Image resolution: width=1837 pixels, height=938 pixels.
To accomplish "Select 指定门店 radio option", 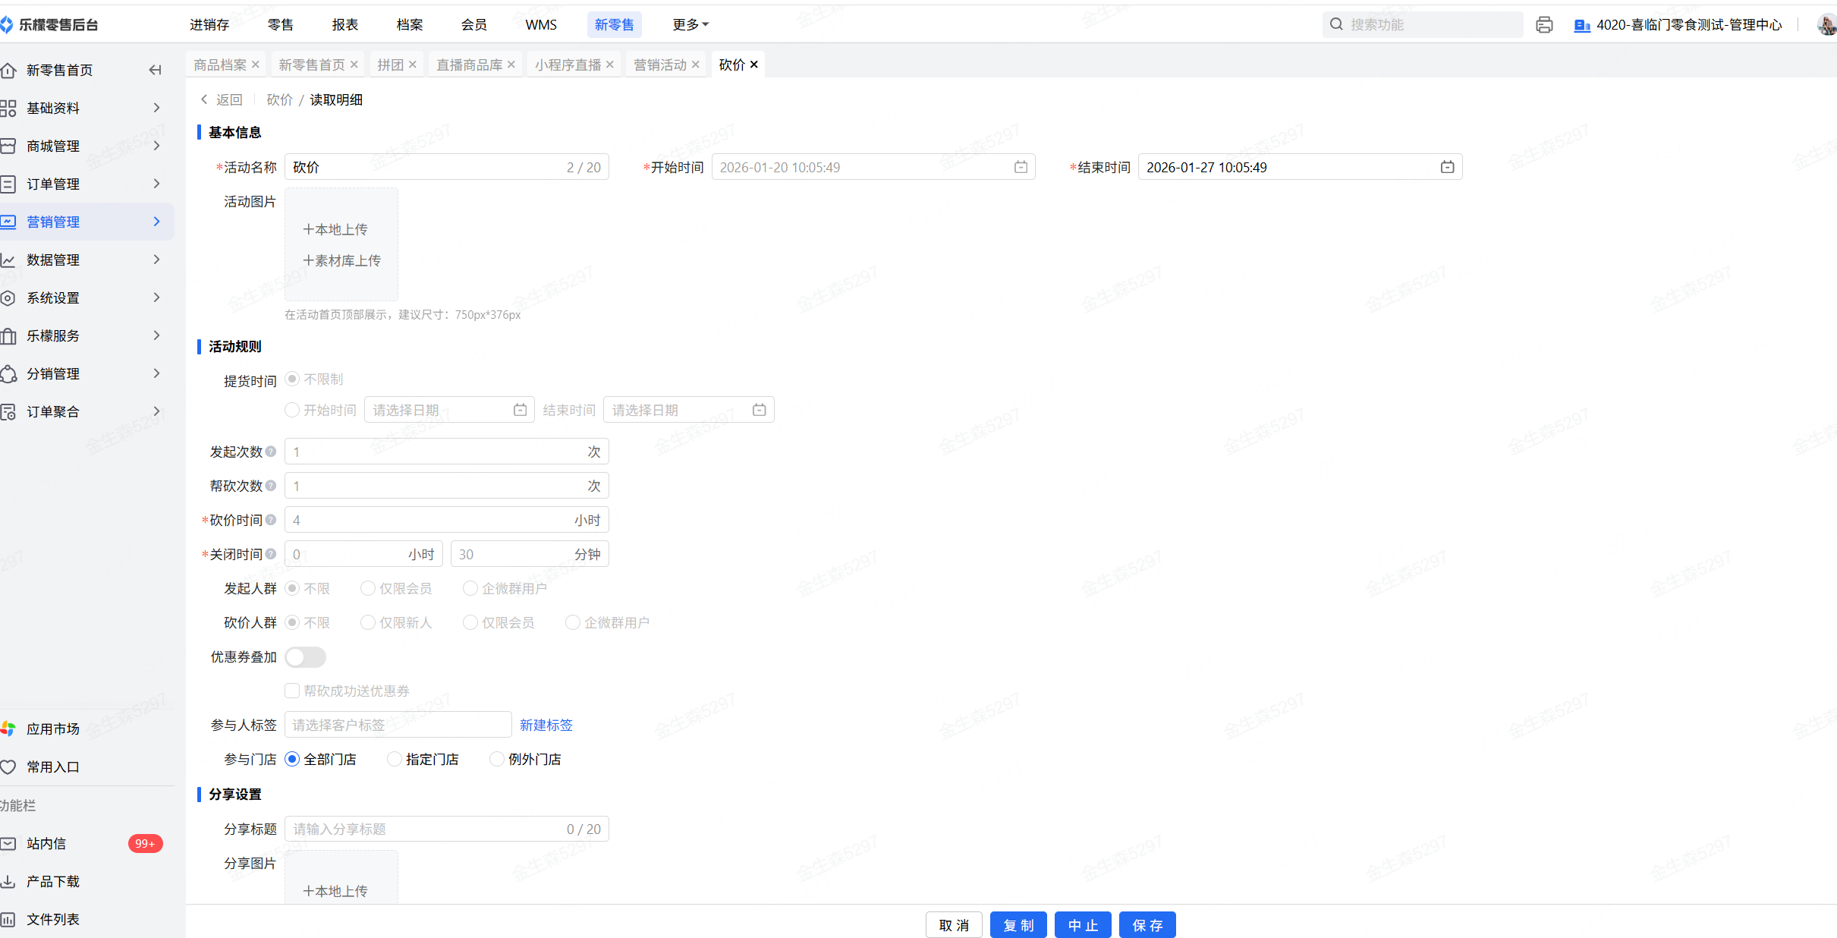I will [395, 759].
